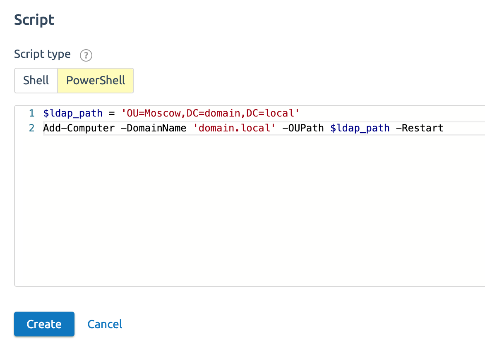Click line number 1 in gutter
Viewport: 485px width, 348px height.
click(31, 113)
